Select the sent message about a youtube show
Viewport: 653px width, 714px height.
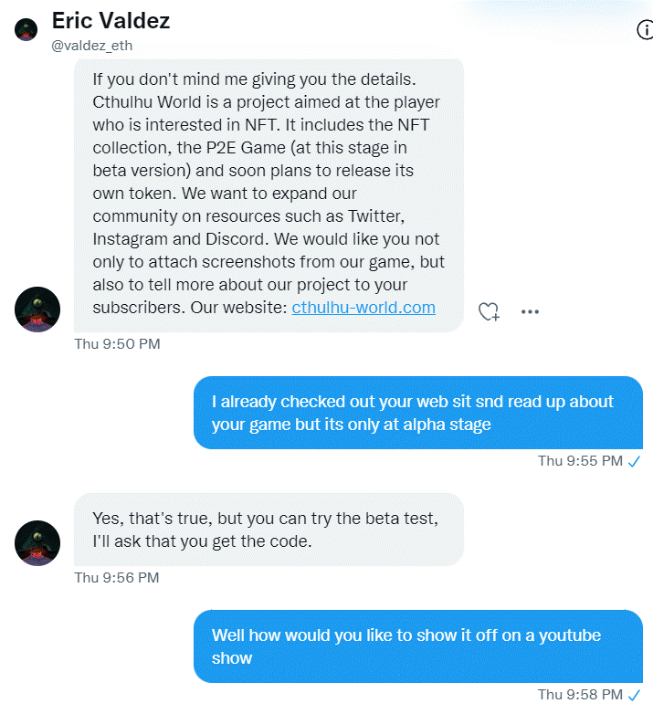(x=418, y=646)
